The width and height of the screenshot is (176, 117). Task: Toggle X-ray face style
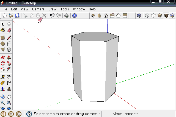coord(139,16)
